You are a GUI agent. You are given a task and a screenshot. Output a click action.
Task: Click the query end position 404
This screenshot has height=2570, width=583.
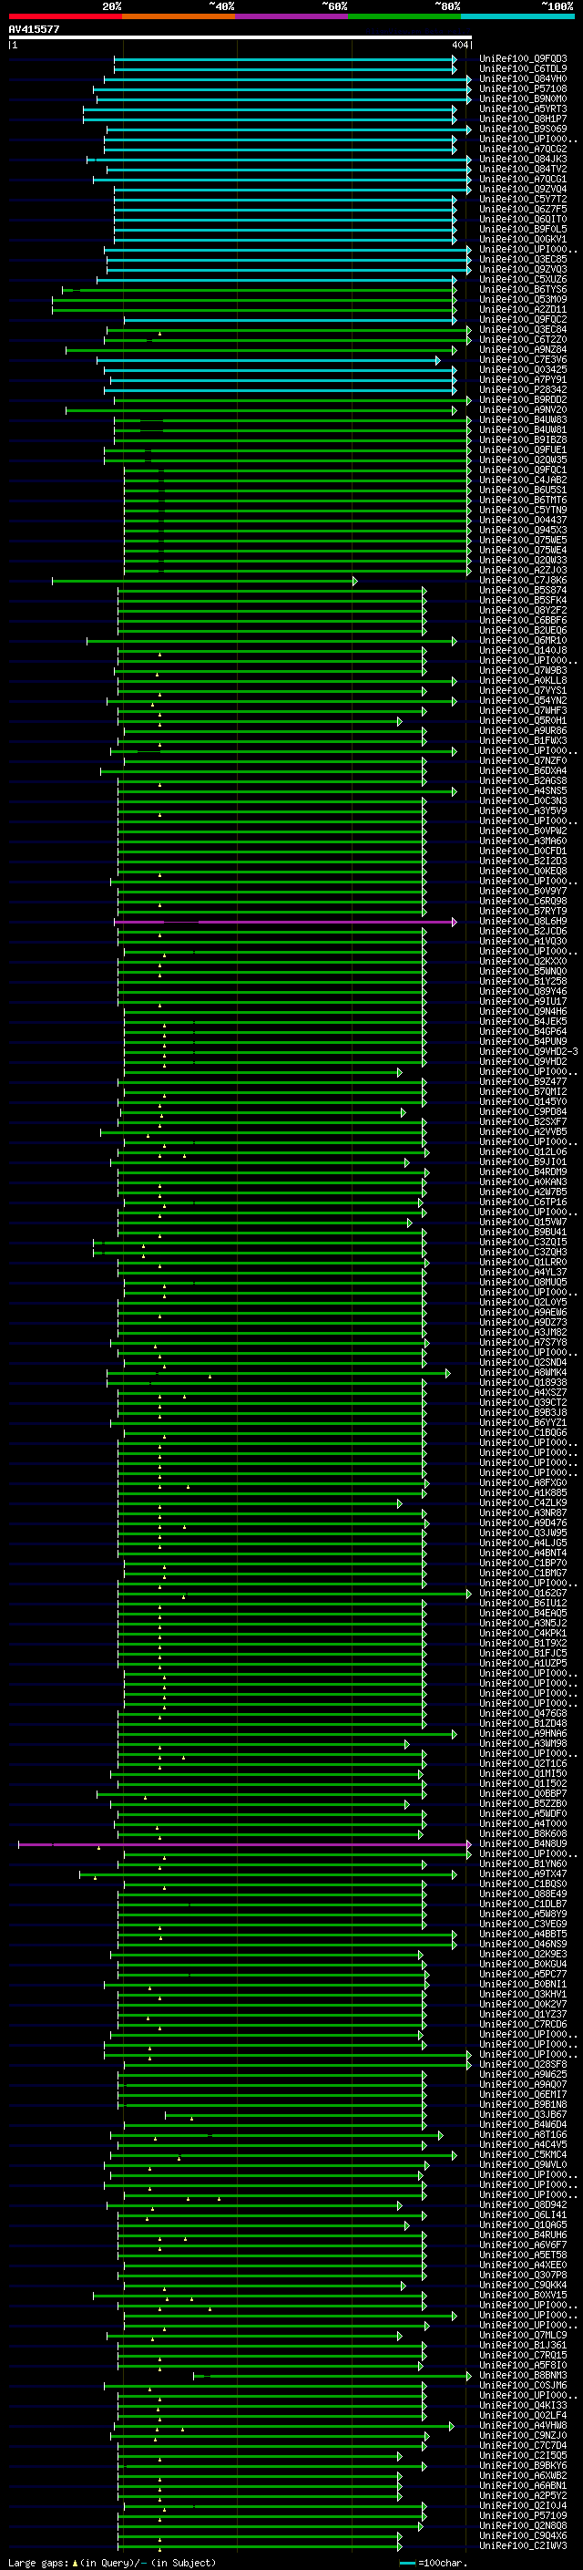tap(459, 45)
